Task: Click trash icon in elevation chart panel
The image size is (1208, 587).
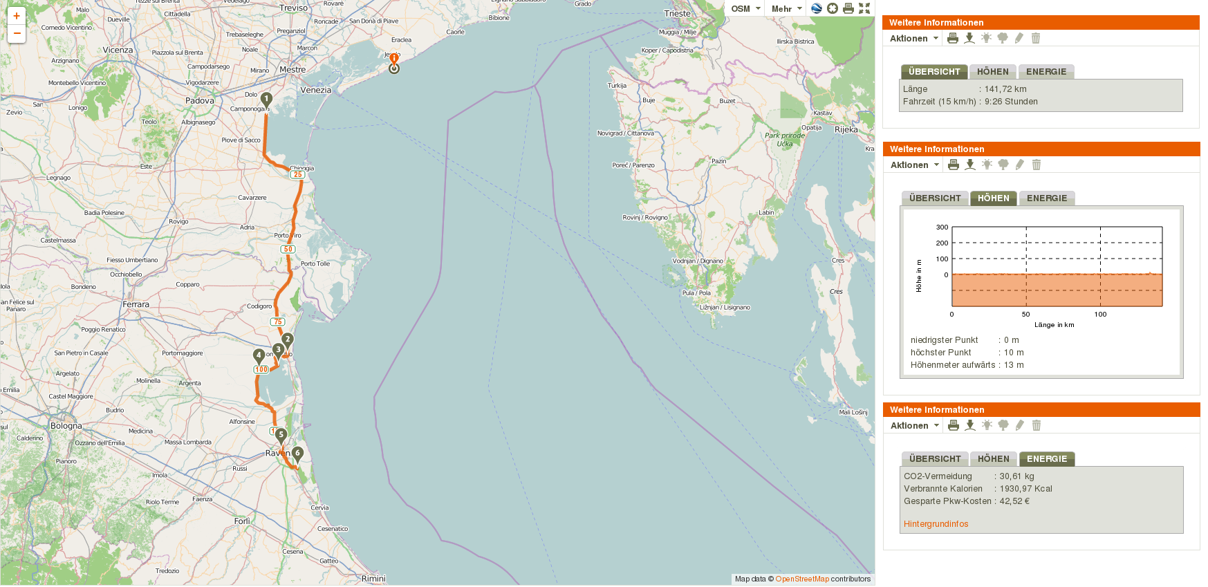Action: click(x=1037, y=165)
